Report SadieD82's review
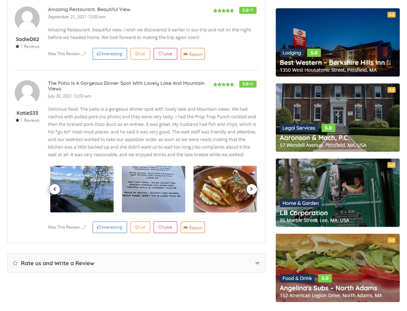This screenshot has width=407, height=311. pos(193,54)
